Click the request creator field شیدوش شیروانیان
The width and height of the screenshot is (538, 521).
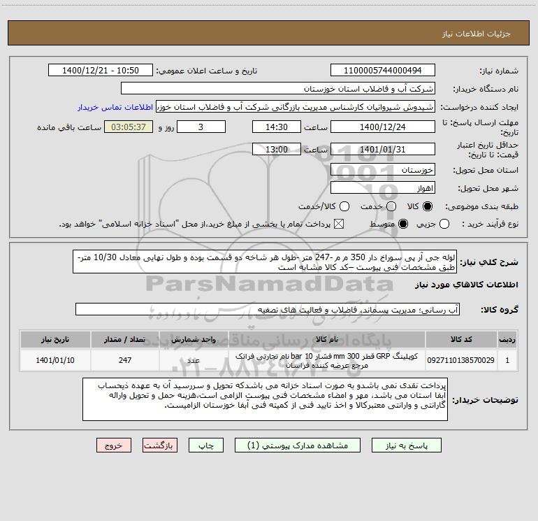coord(296,107)
